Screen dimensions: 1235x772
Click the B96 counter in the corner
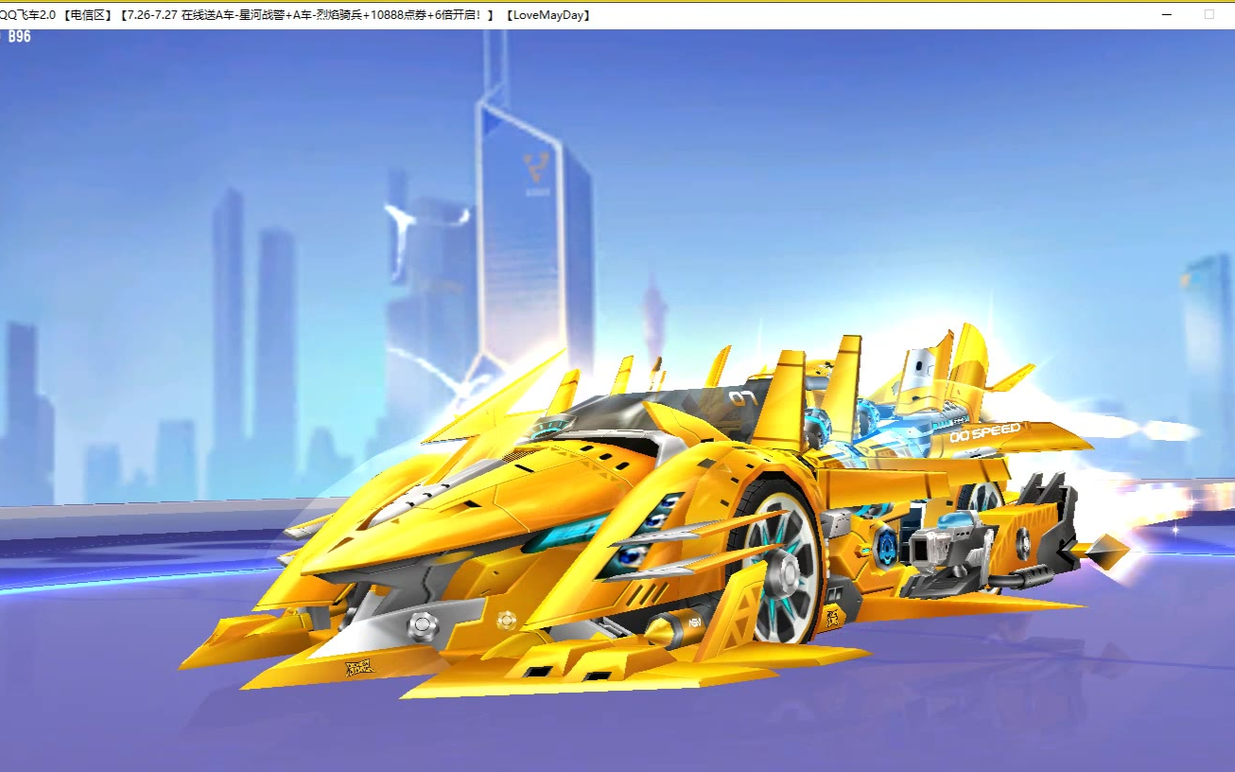click(19, 37)
